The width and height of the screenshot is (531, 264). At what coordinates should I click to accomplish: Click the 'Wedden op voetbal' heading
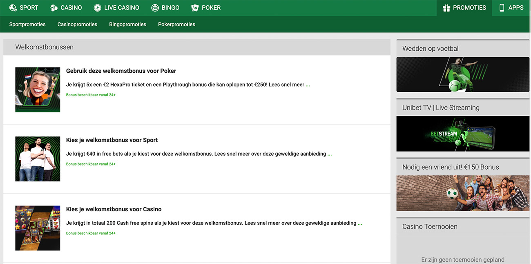(431, 48)
